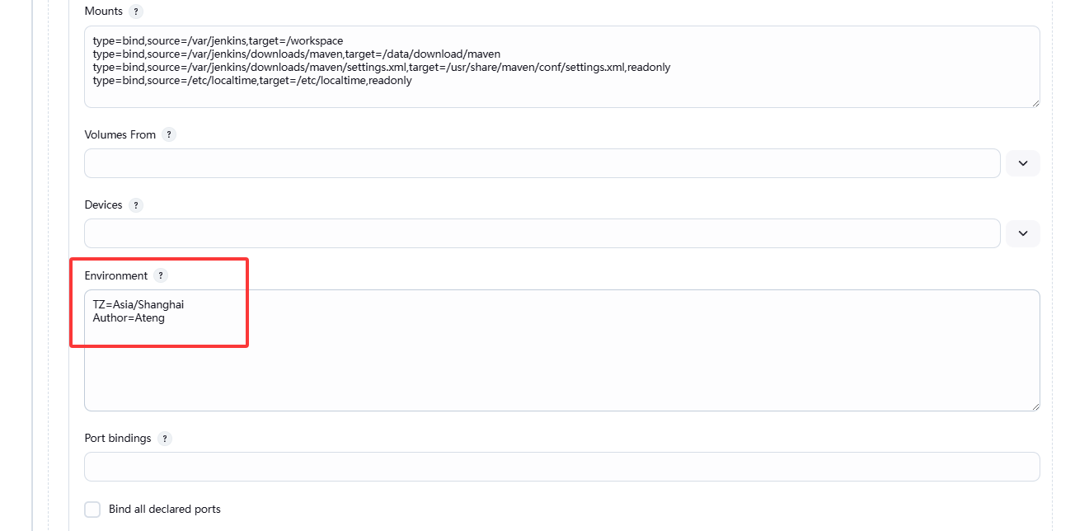1089x531 pixels.
Task: Click the Volumes From help question mark
Action: [x=169, y=134]
